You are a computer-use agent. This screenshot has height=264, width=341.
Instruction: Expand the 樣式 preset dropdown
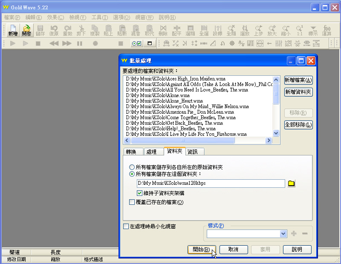[x=283, y=234]
